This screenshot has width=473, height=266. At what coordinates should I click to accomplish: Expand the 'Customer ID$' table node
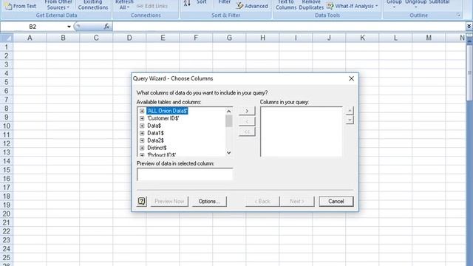click(x=142, y=118)
